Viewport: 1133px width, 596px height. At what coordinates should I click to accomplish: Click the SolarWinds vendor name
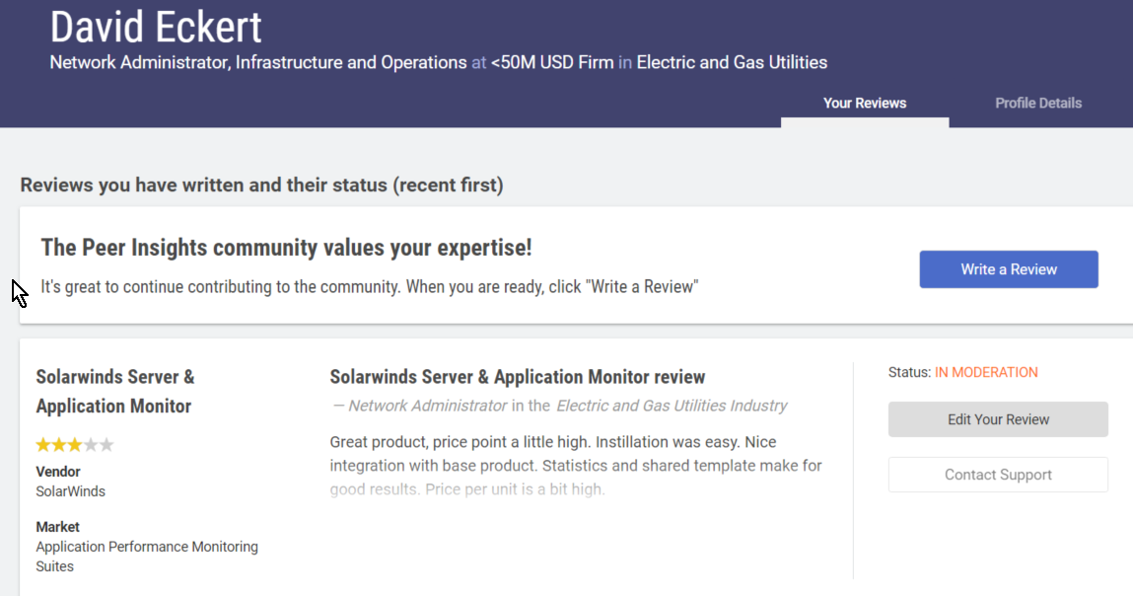70,491
